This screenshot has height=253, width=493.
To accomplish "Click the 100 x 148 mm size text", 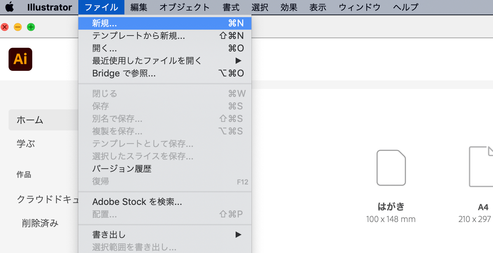I will (x=391, y=219).
